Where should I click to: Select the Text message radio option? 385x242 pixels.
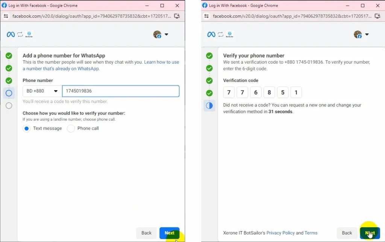tap(27, 129)
